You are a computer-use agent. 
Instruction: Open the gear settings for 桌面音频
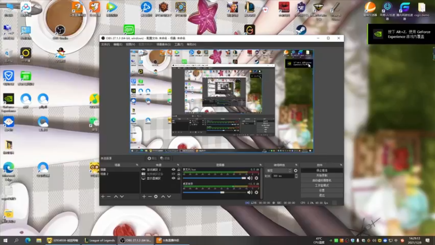tap(256, 192)
